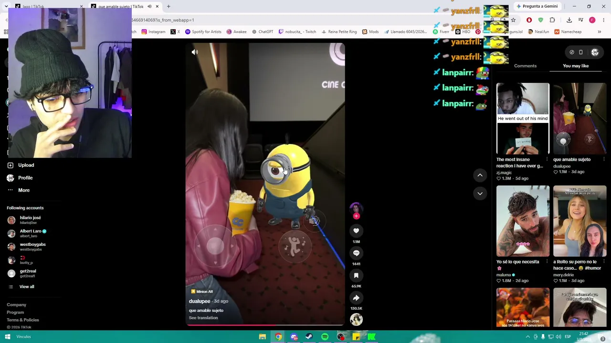
Task: Open westboygabs following account
Action: [27, 246]
